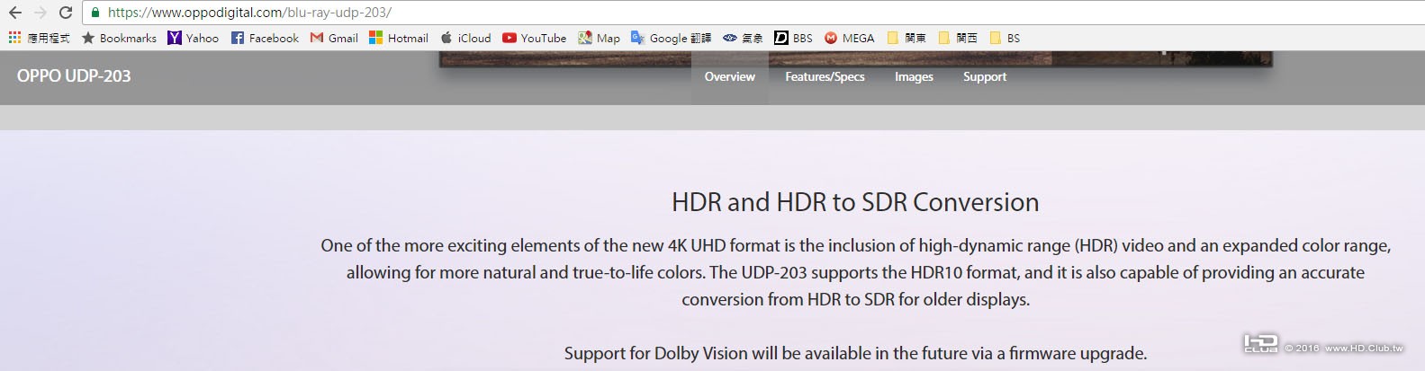Click the paragraph line mentioning HDR10 format
Viewport: 1425px width, 371px height.
coord(855,272)
